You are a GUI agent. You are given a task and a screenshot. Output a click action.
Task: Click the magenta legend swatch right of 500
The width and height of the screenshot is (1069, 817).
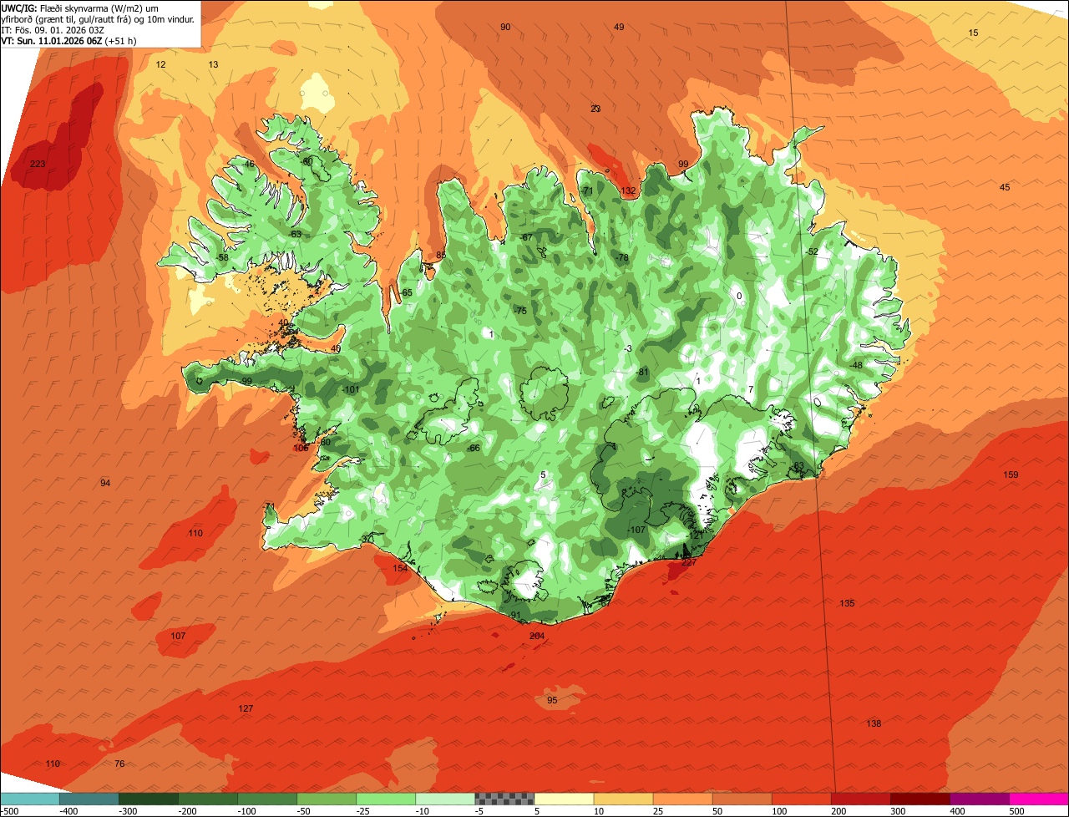[x=1039, y=798]
